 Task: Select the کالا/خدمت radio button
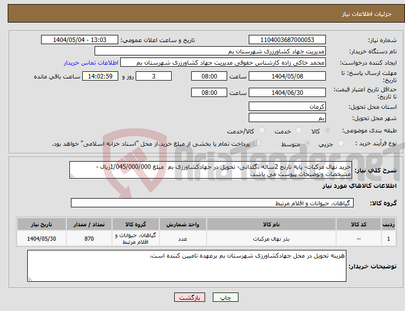tap(262, 130)
